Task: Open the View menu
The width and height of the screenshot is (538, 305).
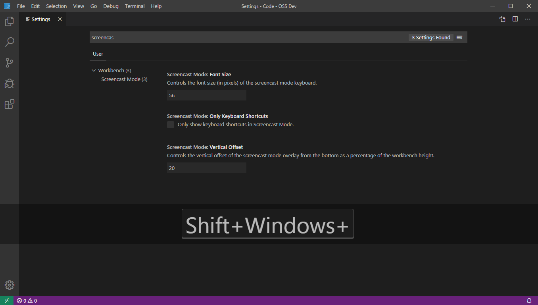Action: coord(79,6)
